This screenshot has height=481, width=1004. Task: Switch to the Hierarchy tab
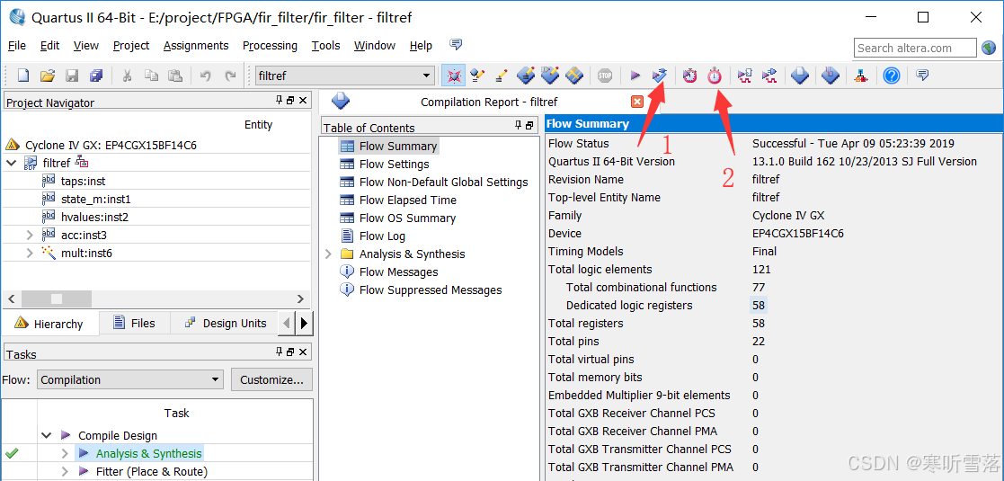(x=50, y=324)
